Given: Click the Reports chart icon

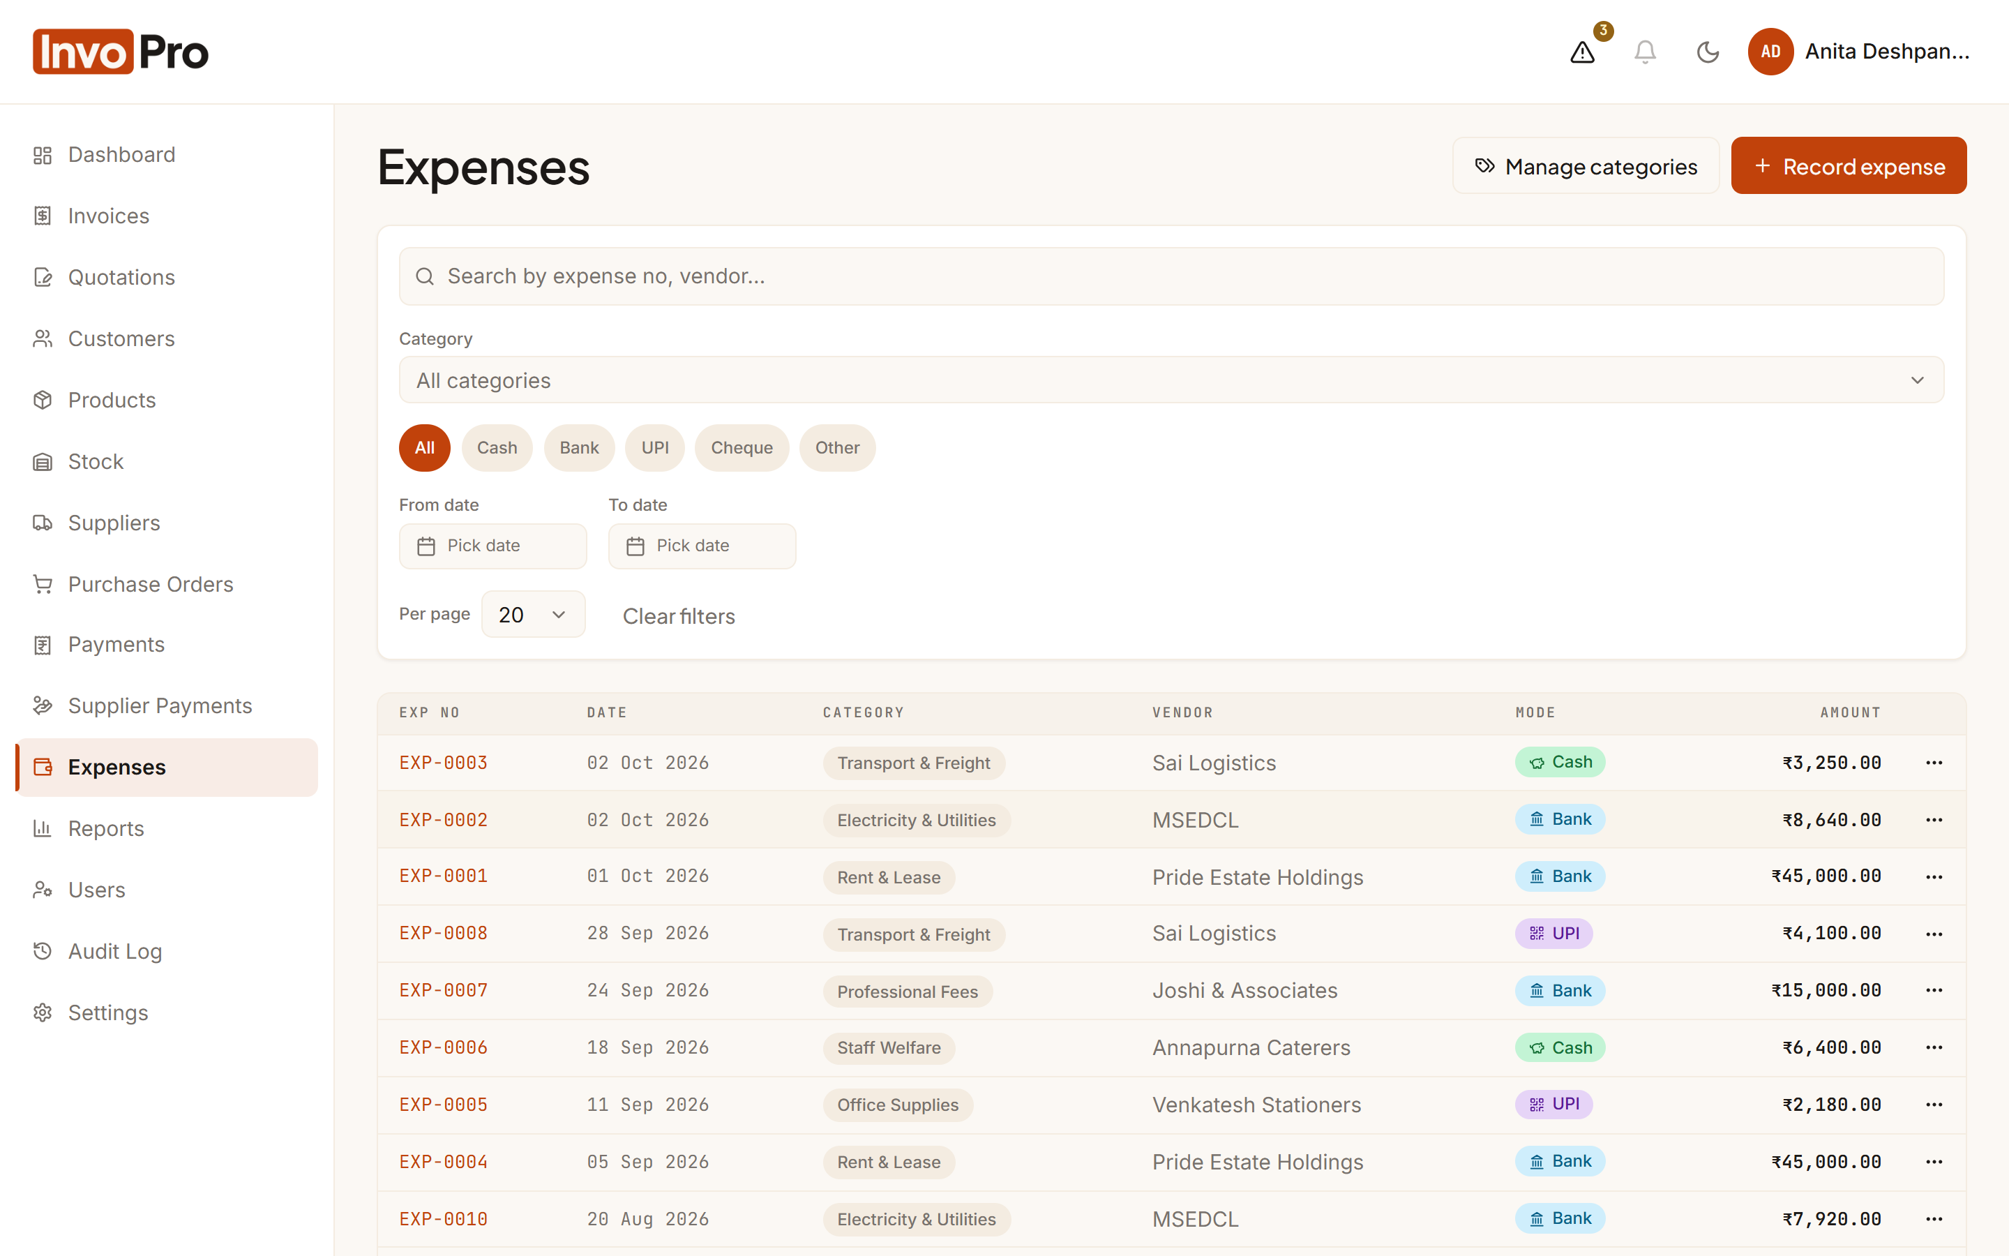Looking at the screenshot, I should click(x=43, y=828).
